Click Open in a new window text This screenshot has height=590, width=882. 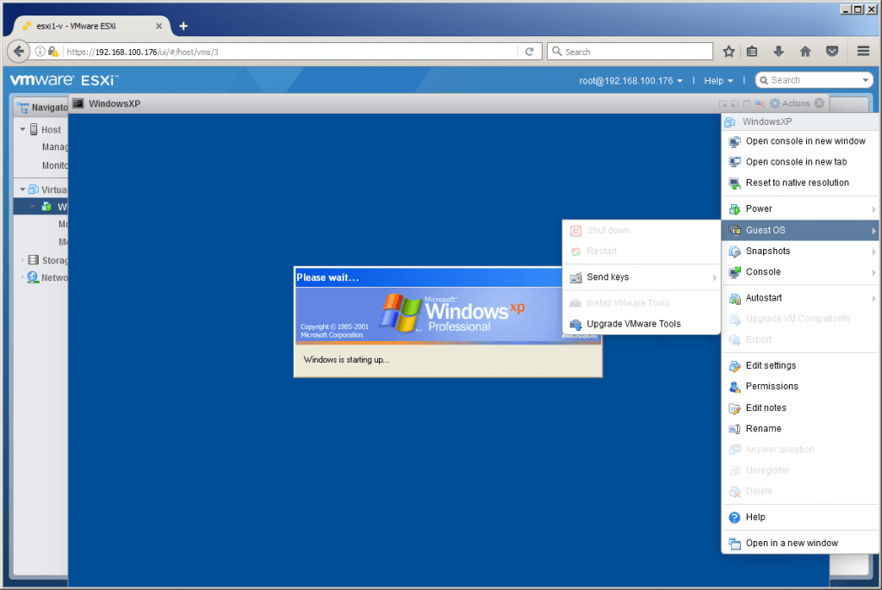(792, 543)
